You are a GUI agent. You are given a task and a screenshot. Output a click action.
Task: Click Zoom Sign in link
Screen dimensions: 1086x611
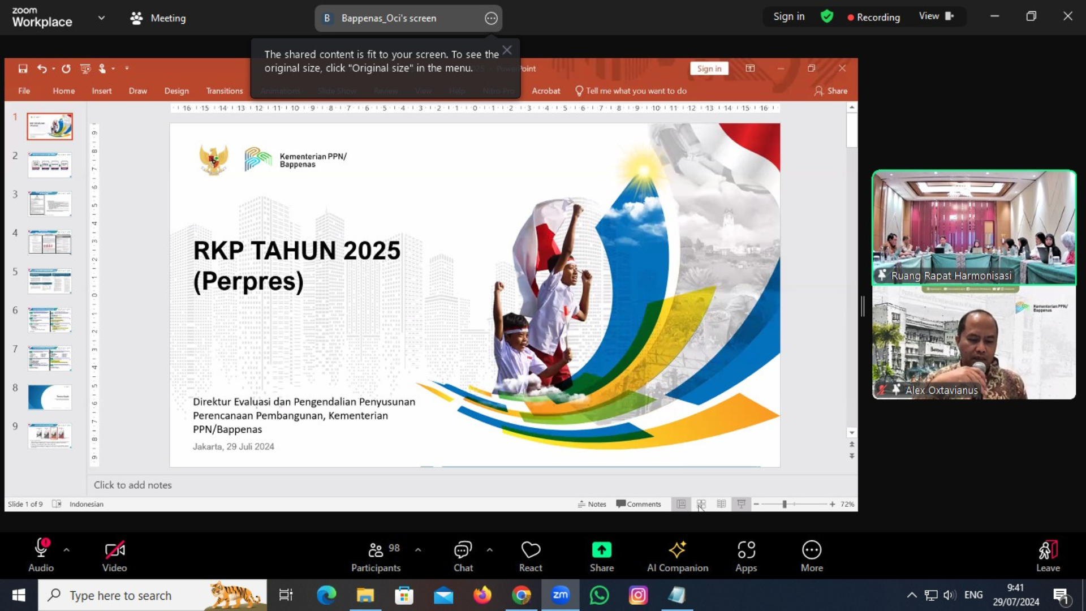click(x=789, y=16)
